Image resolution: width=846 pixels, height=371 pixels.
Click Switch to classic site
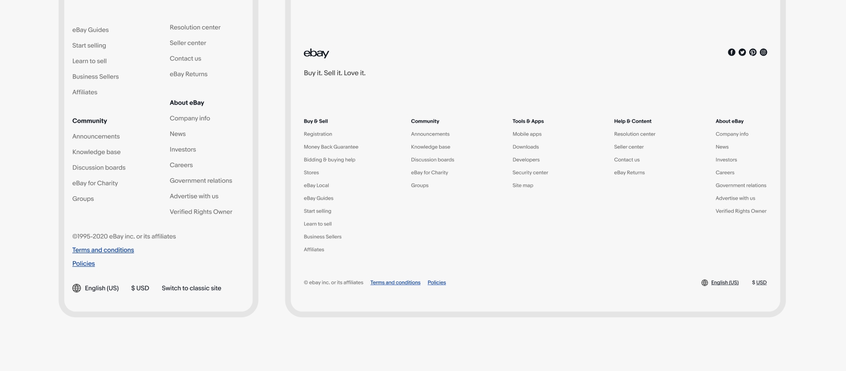191,288
